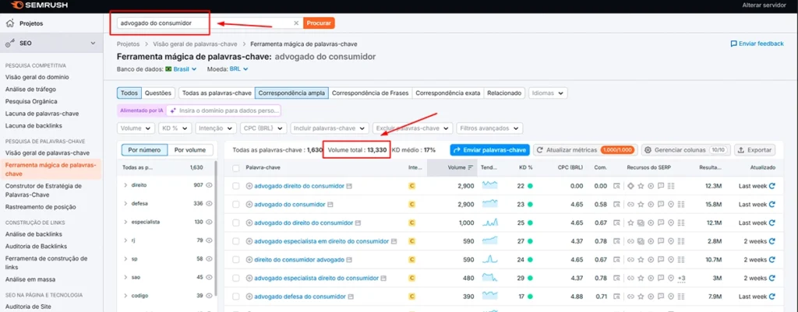Change database from Brasil dropdown
This screenshot has width=798, height=312.
(181, 68)
